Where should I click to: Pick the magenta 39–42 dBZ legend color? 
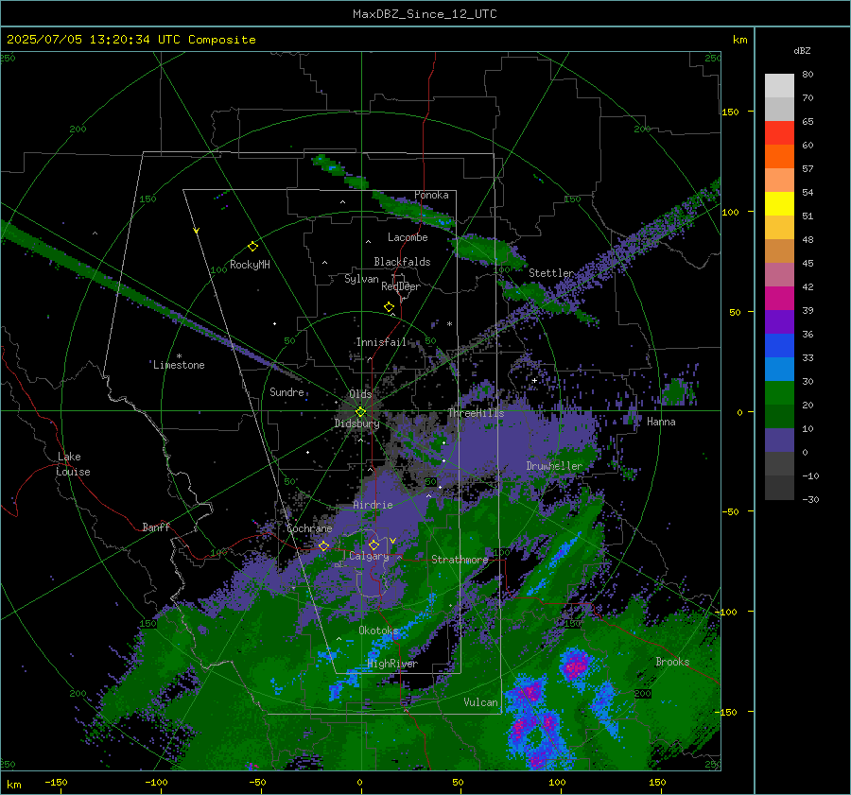click(779, 299)
